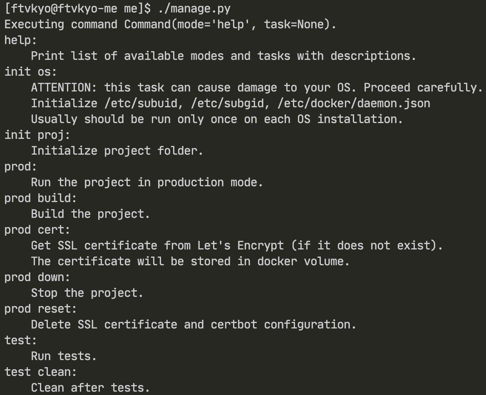486x395 pixels.
Task: Click the ./manage.py command text
Action: [194, 9]
